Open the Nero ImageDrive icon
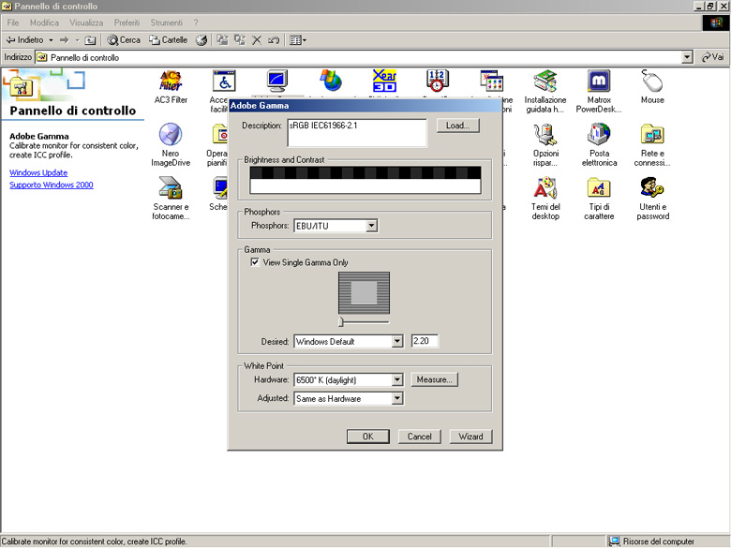731x548 pixels. click(170, 136)
